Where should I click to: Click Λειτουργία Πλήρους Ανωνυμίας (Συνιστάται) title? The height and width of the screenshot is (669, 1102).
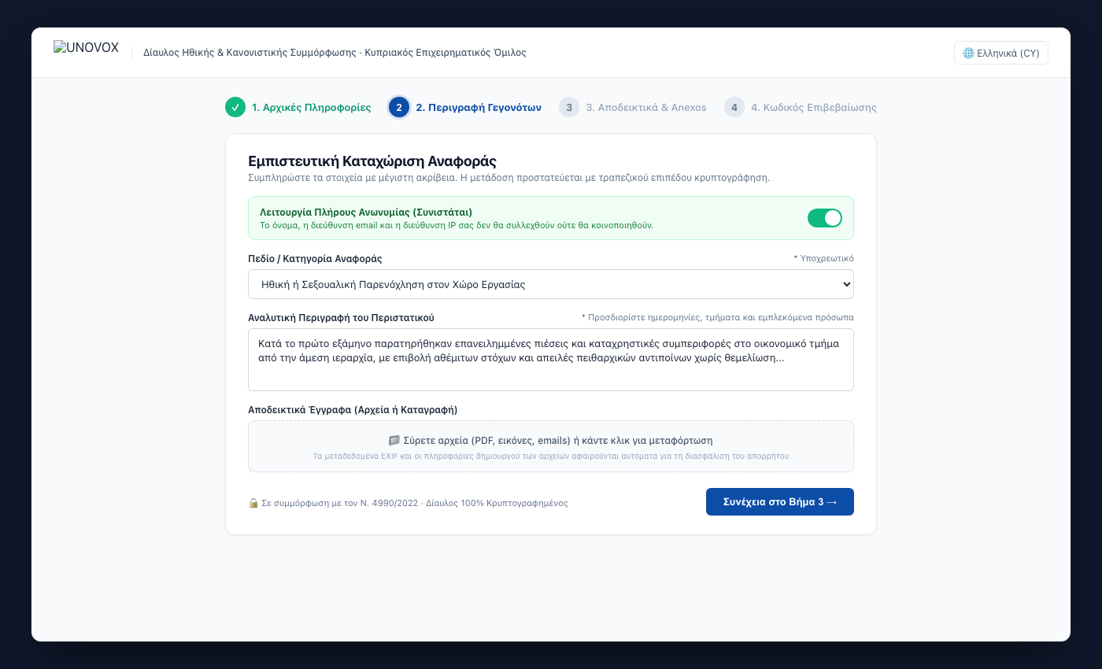366,212
